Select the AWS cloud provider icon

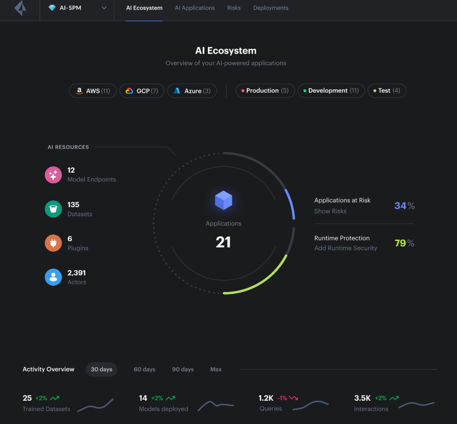[x=79, y=90]
